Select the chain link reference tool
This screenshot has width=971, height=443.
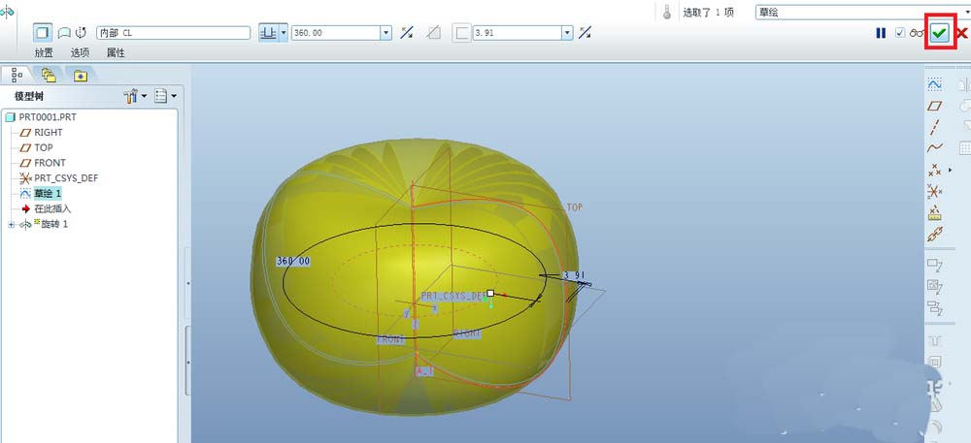[x=934, y=235]
